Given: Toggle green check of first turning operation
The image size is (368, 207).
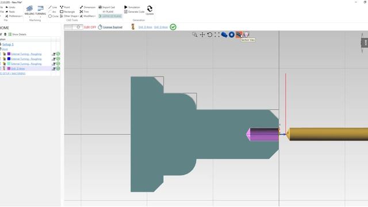Looking at the screenshot, I should (58, 54).
